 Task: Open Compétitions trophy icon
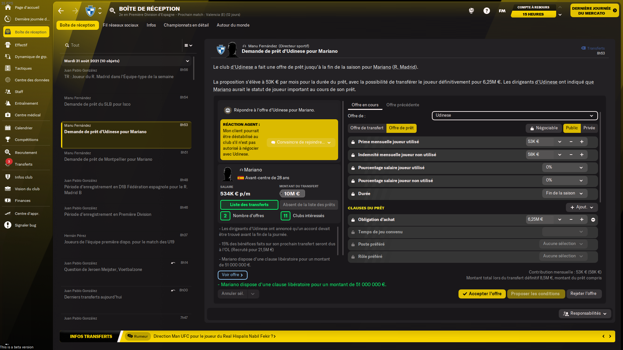tap(8, 140)
